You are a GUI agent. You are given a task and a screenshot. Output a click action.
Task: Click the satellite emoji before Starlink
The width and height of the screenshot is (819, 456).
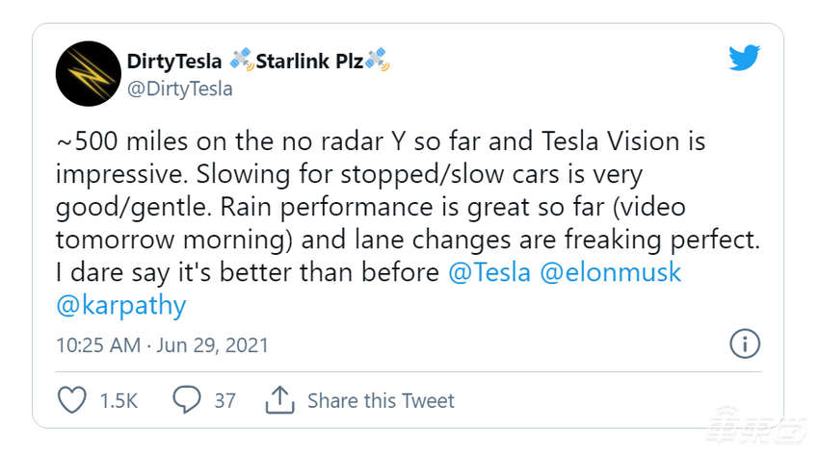[x=241, y=62]
